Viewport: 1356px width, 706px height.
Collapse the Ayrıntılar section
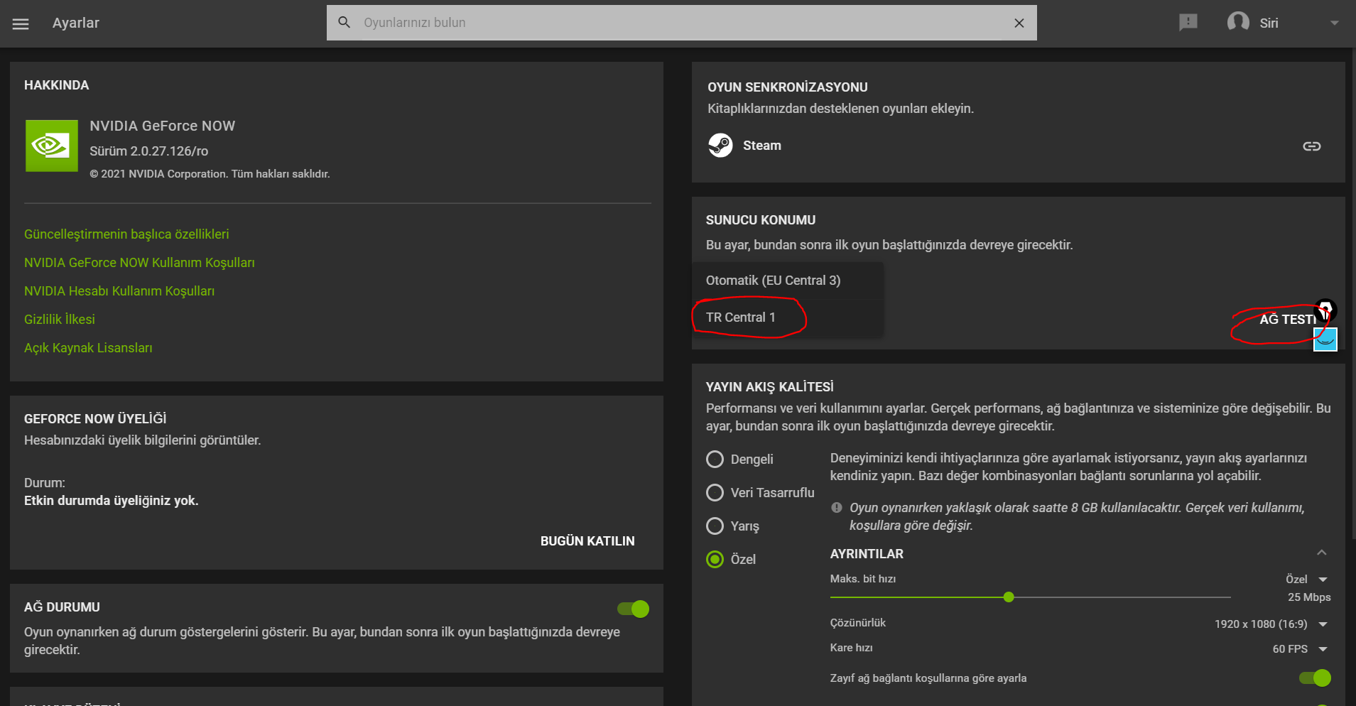point(1321,553)
